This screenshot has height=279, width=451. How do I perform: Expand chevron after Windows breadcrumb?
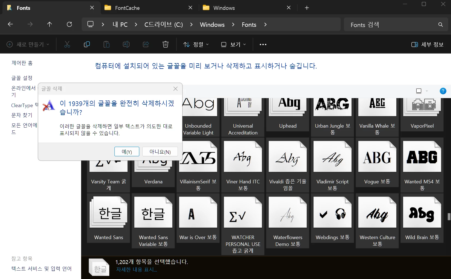(x=233, y=25)
